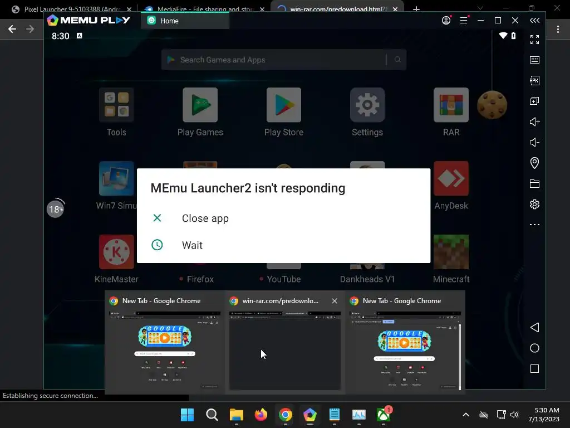570x428 pixels.
Task: Click the YouTube app label
Action: pyautogui.click(x=283, y=279)
